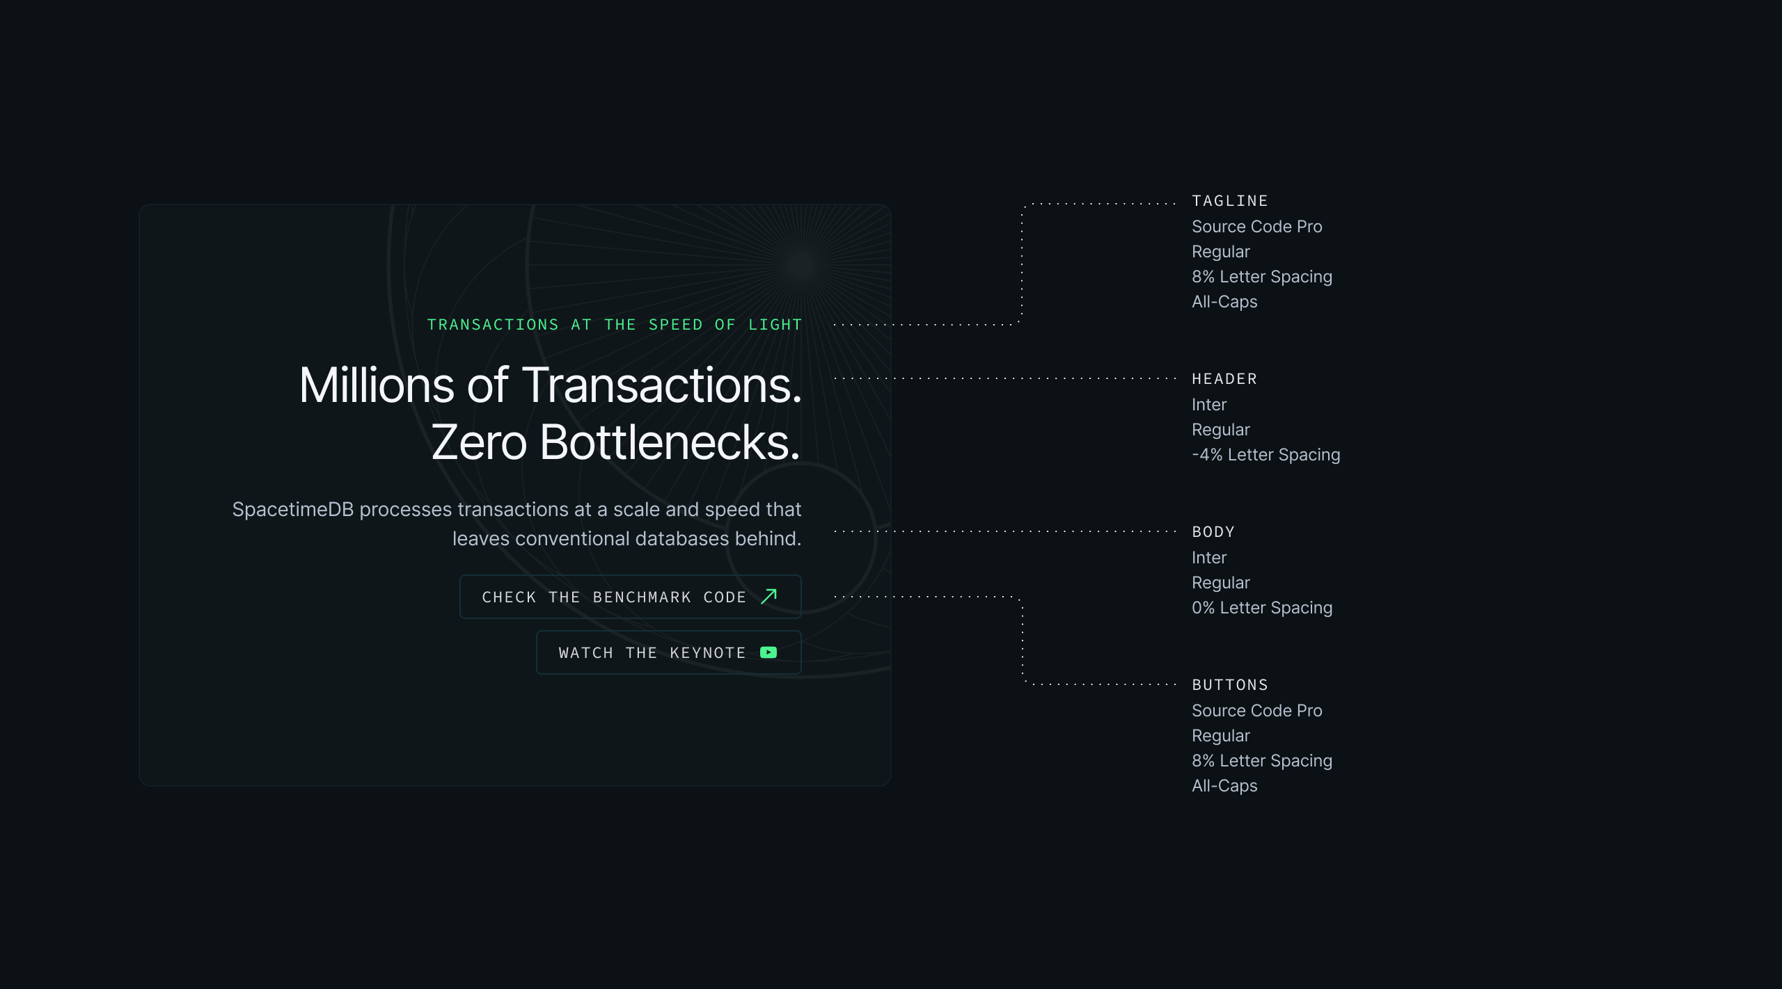The image size is (1782, 989).
Task: Click the green play icon beside Watch the Keynote
Action: click(768, 652)
